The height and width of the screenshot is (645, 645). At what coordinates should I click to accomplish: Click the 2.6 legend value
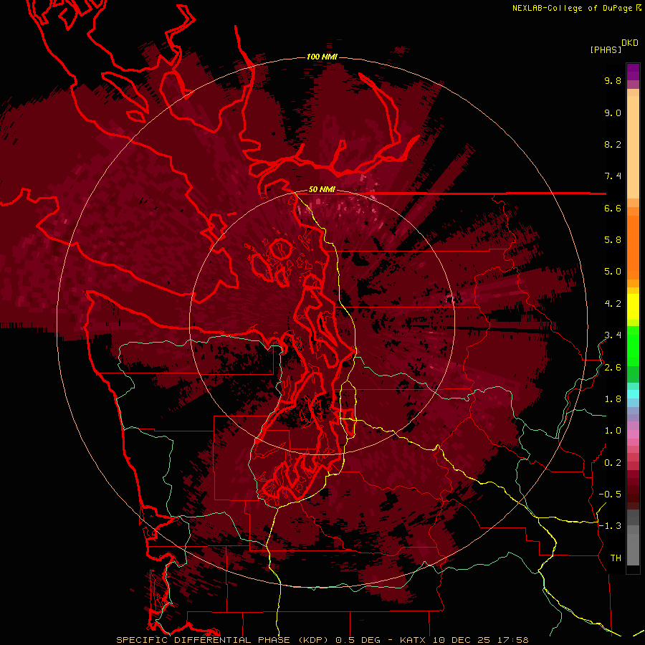click(613, 368)
